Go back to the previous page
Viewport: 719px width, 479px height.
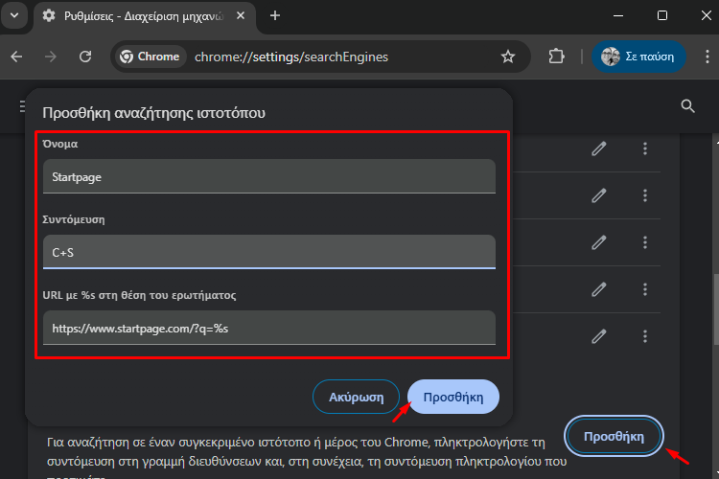click(16, 57)
